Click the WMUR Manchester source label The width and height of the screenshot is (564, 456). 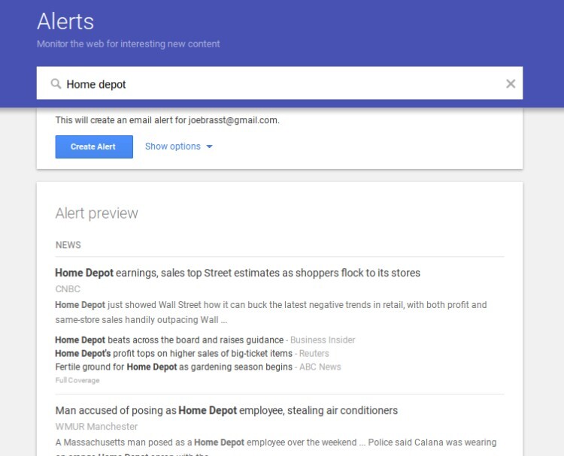click(96, 427)
